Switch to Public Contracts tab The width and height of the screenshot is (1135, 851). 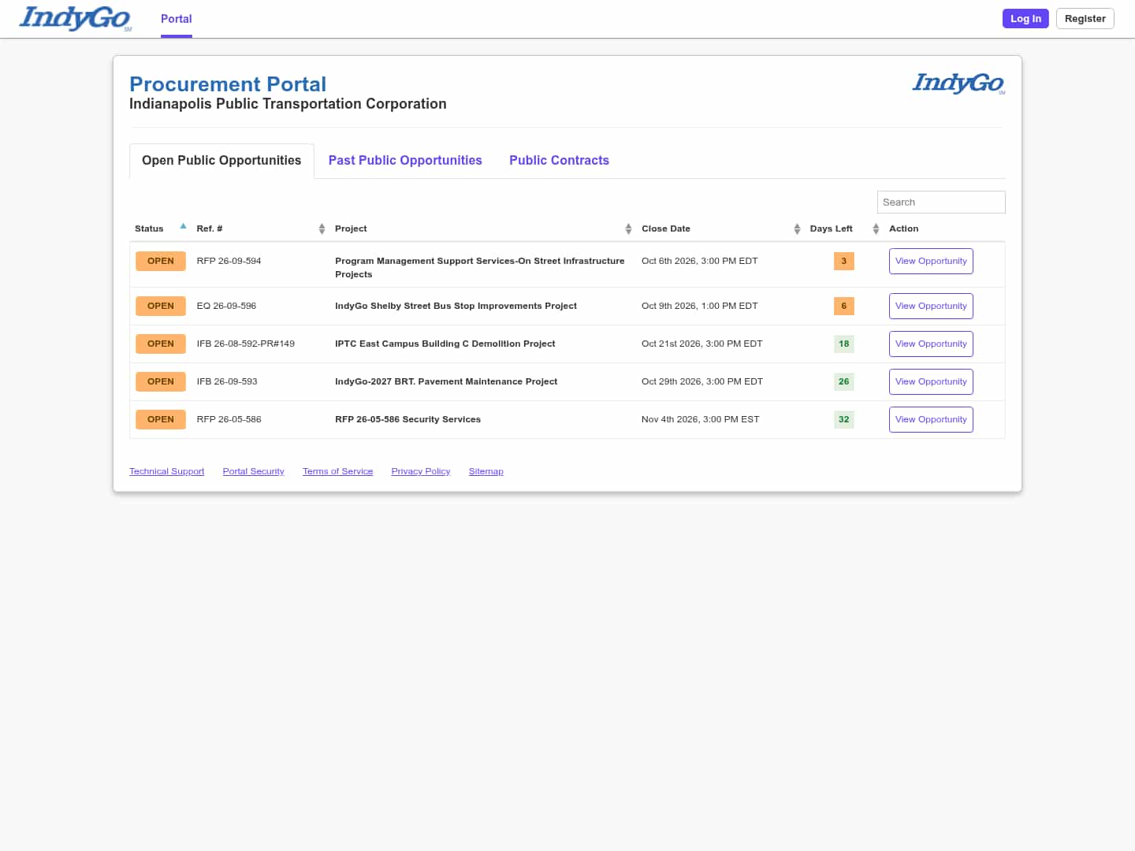559,161
